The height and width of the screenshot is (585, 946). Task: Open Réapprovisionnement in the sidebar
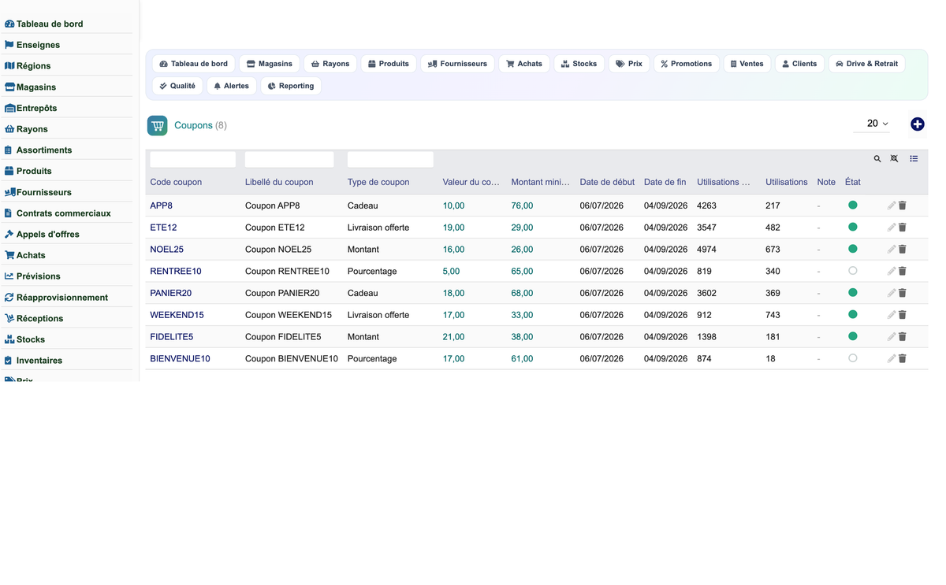(61, 298)
